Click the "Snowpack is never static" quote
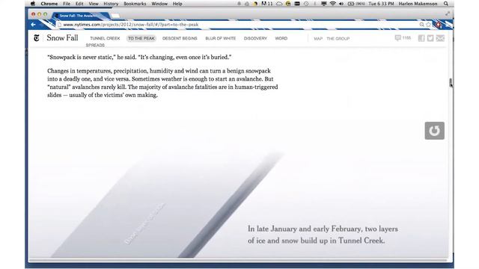479x269 pixels. (x=139, y=57)
